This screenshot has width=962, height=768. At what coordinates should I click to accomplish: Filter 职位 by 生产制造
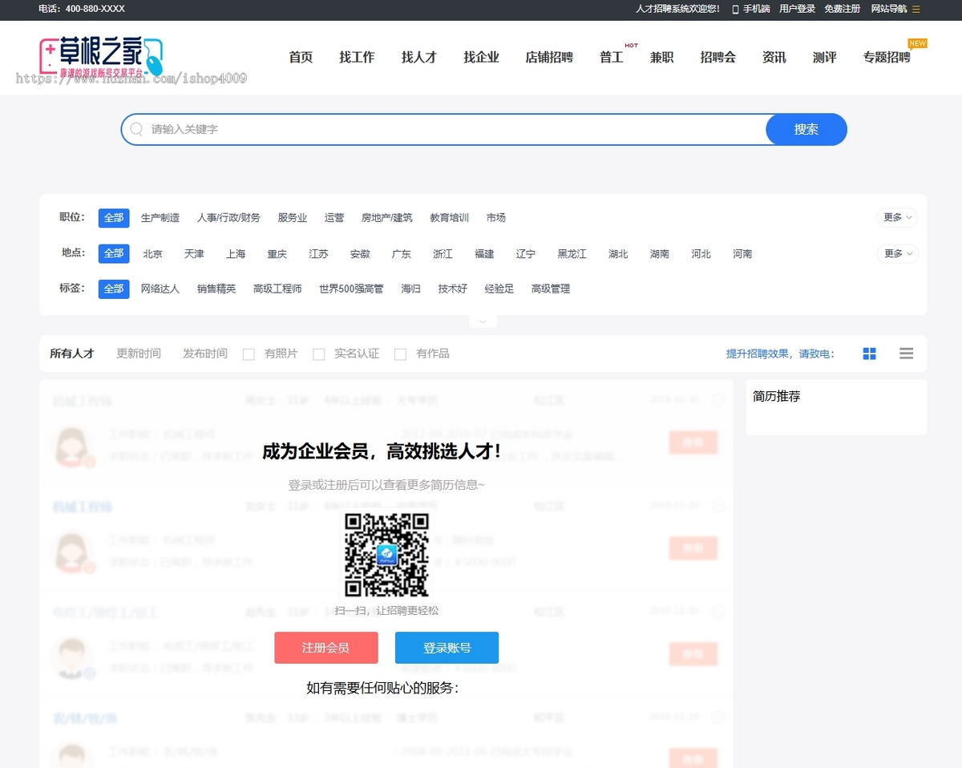pyautogui.click(x=160, y=217)
